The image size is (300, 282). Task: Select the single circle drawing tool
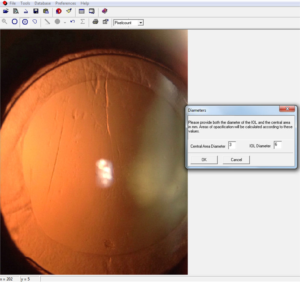click(x=14, y=22)
